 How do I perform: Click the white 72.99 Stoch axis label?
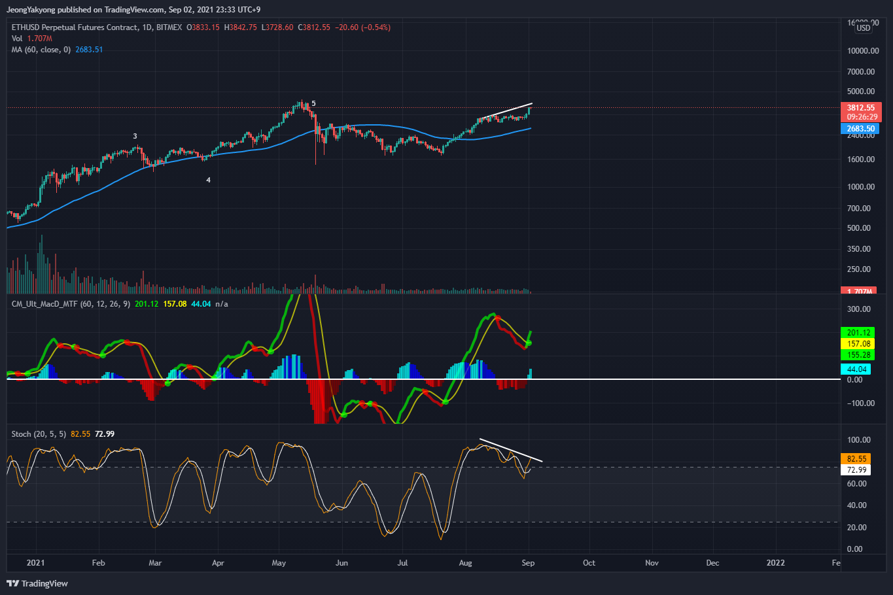pos(855,470)
